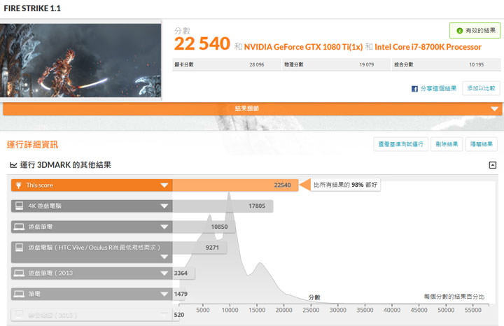Expand the 結果細節 orange bar arrow
This screenshot has height=326, width=504.
494,109
